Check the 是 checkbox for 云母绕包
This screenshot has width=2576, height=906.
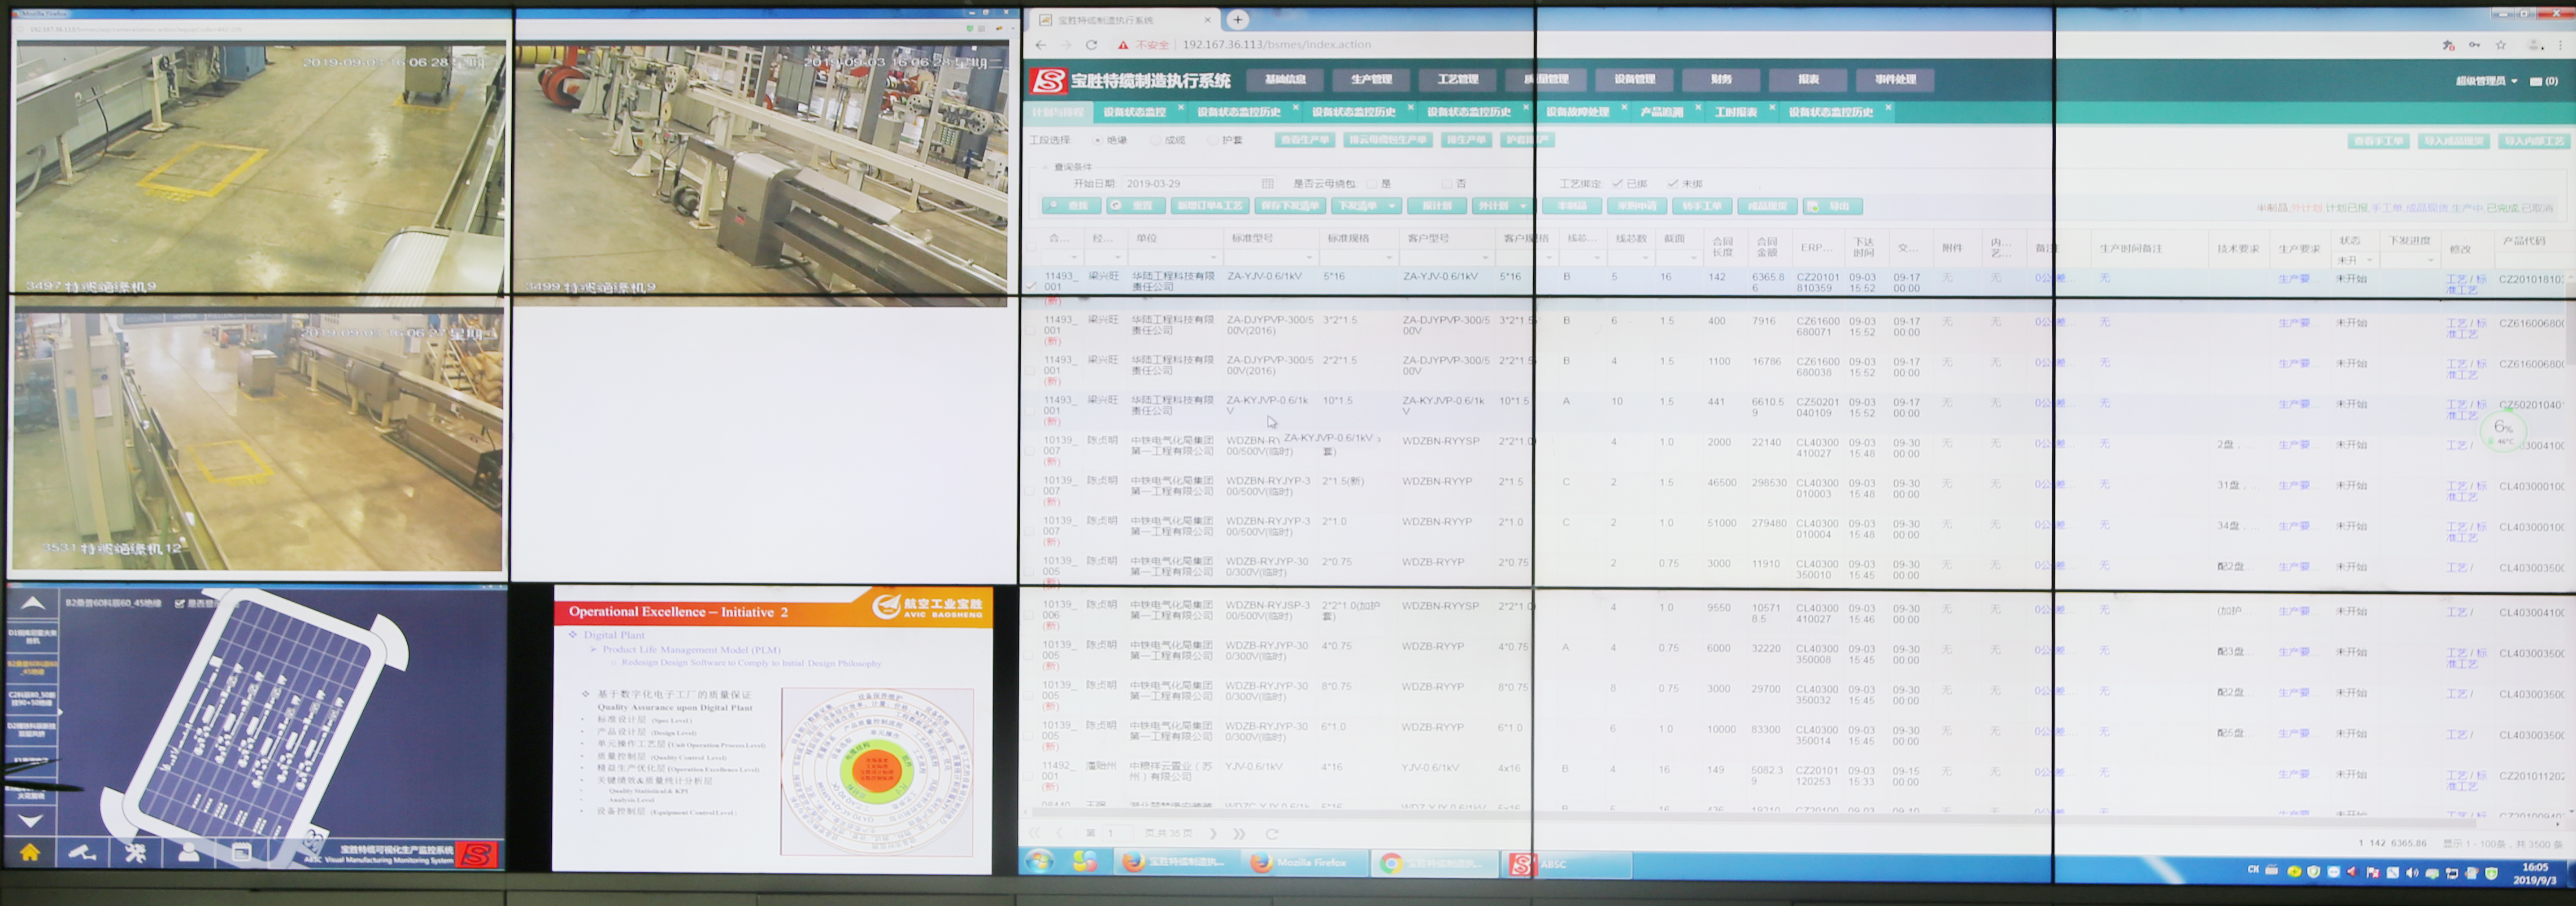point(1372,184)
